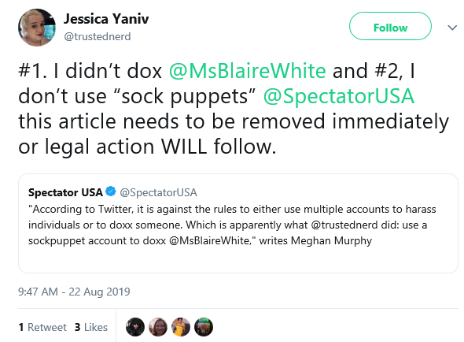
Task: Open the gray @SpectatorUSA handle in the quote
Action: click(158, 192)
